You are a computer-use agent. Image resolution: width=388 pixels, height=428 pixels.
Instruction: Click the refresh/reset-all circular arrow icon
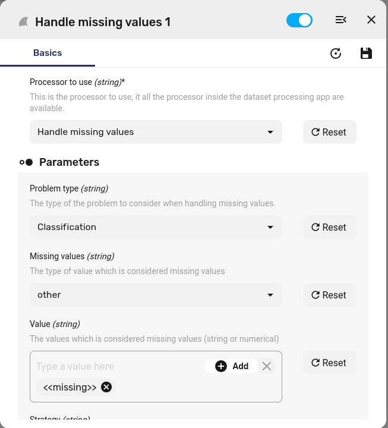click(335, 53)
